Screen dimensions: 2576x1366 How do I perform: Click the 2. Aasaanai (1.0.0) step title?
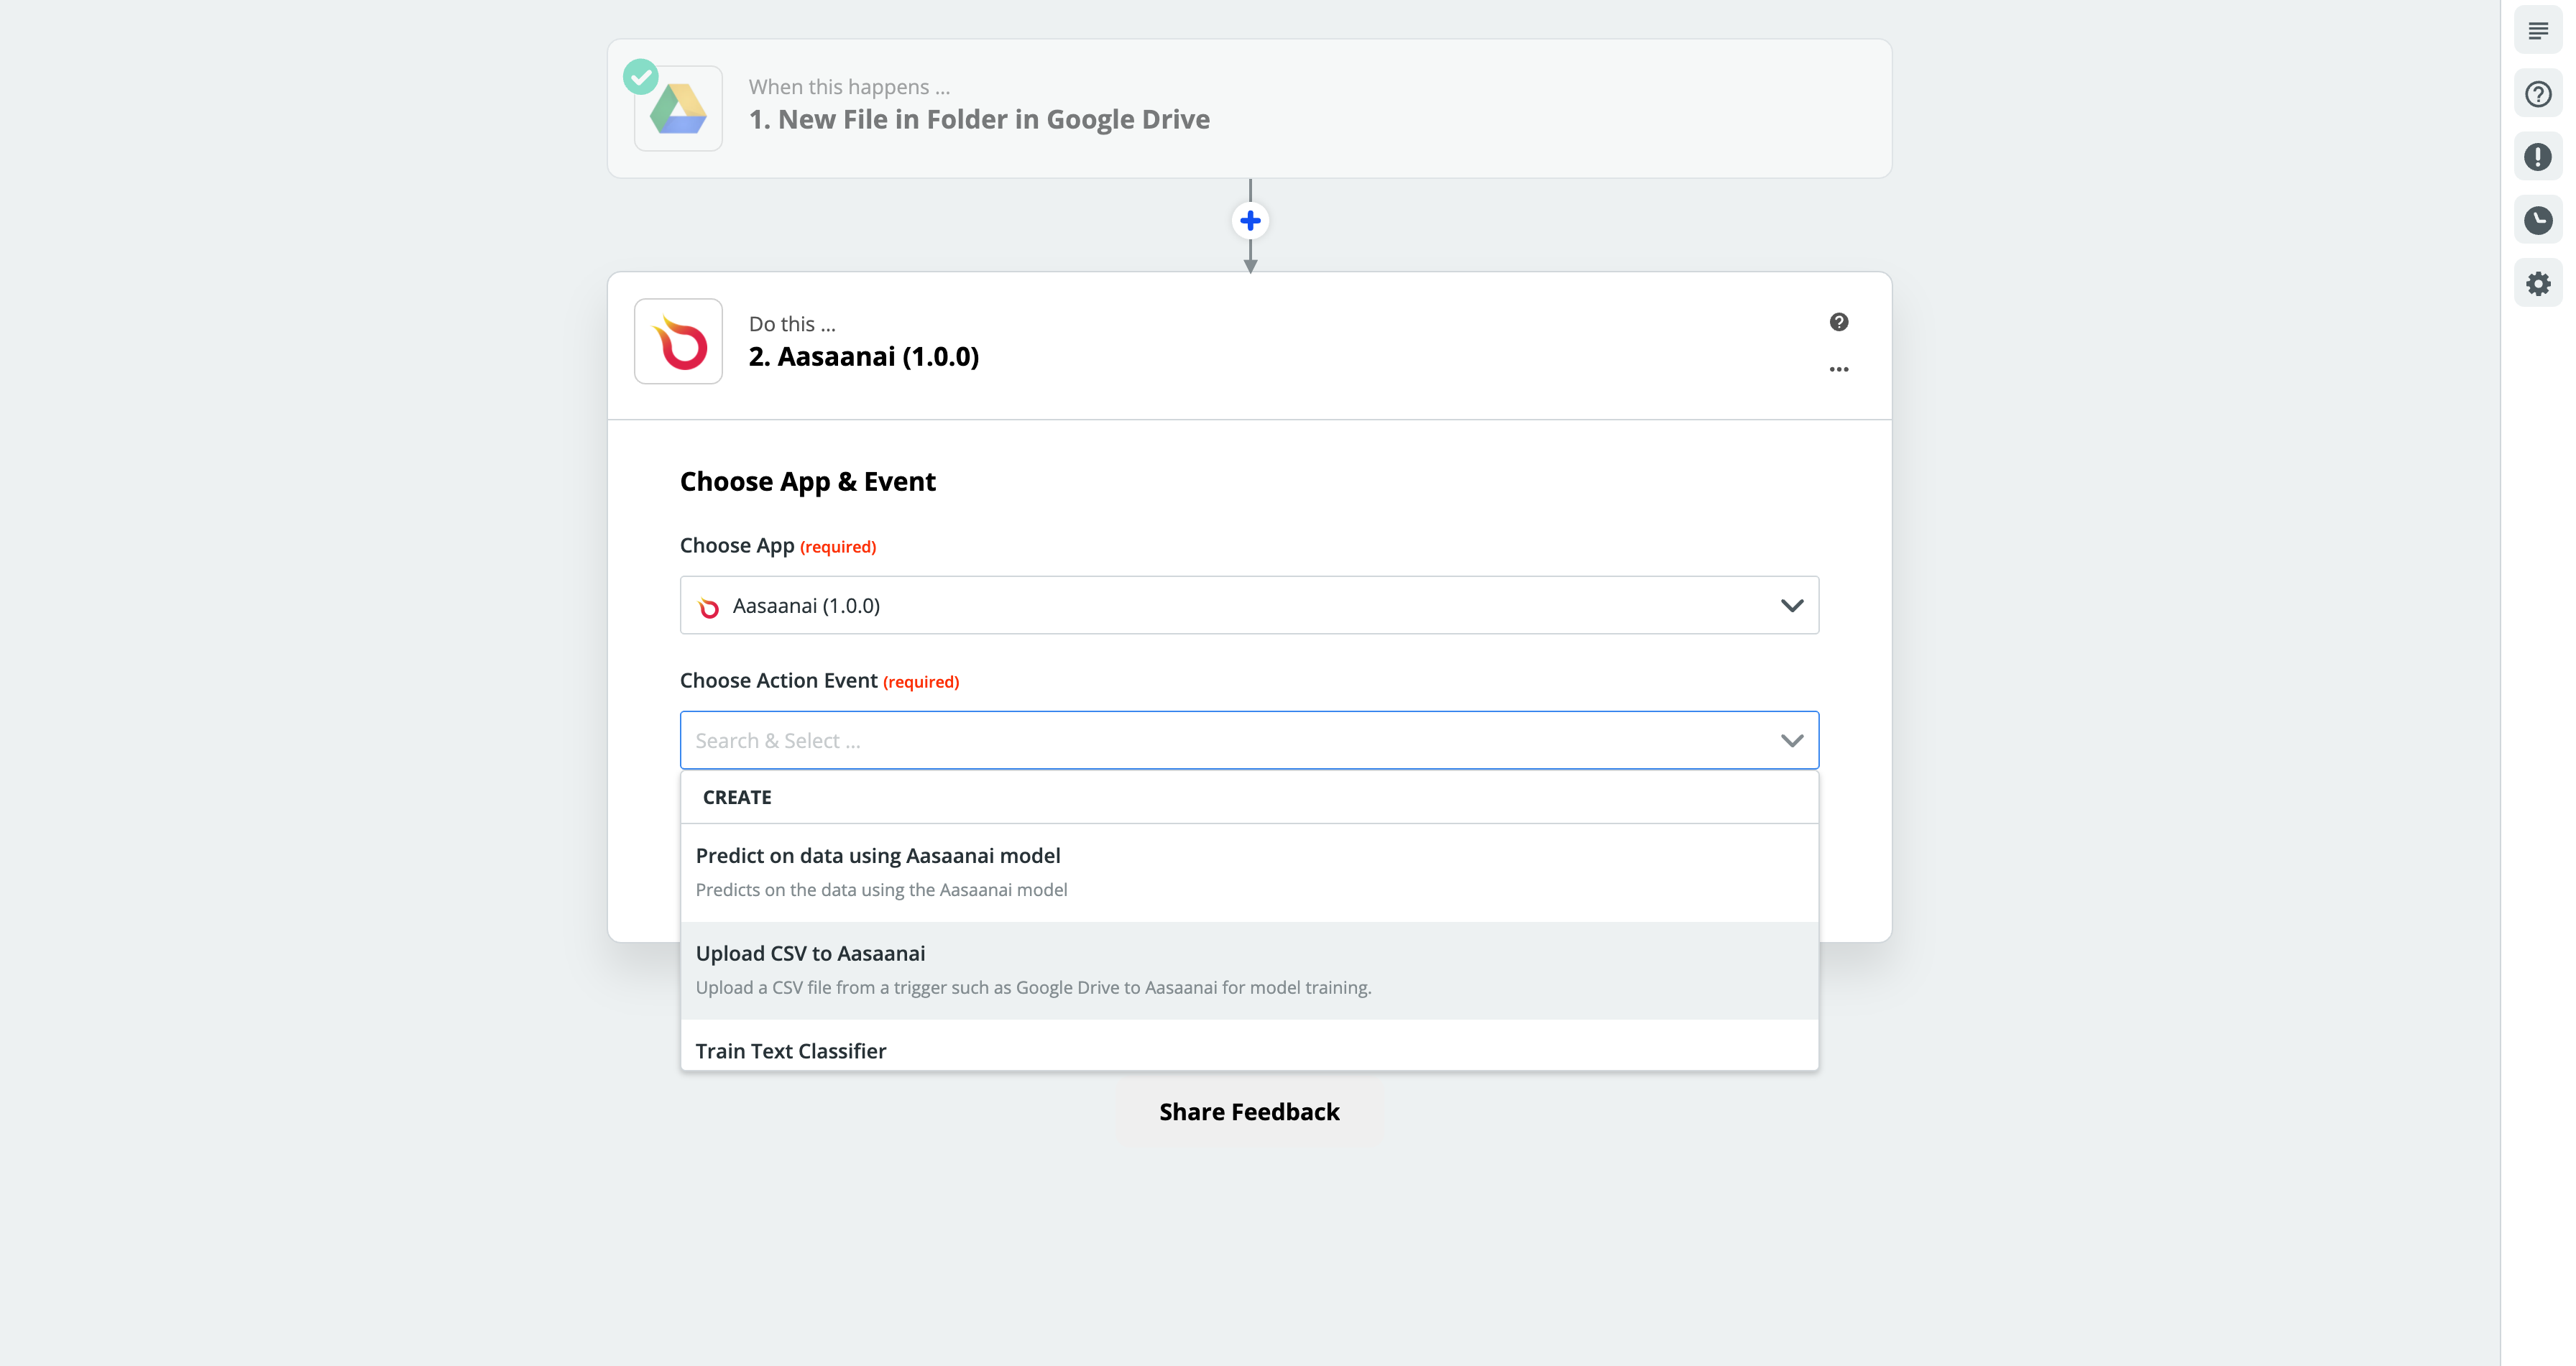[x=864, y=356]
